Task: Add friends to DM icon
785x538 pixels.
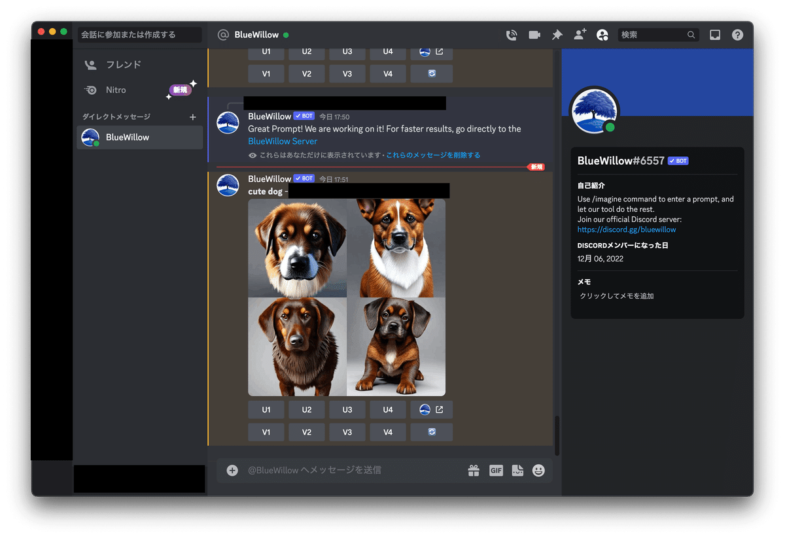Action: coord(580,35)
